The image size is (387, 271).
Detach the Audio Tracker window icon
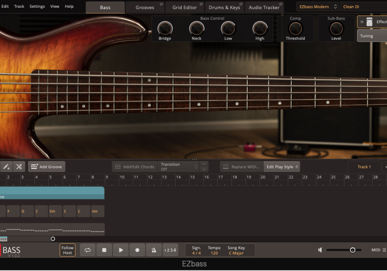click(x=281, y=4)
